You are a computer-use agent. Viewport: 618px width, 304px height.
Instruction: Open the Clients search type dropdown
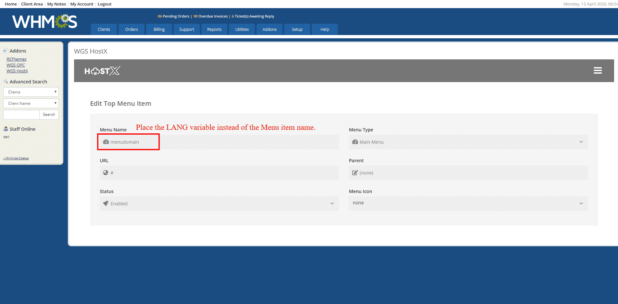click(31, 92)
